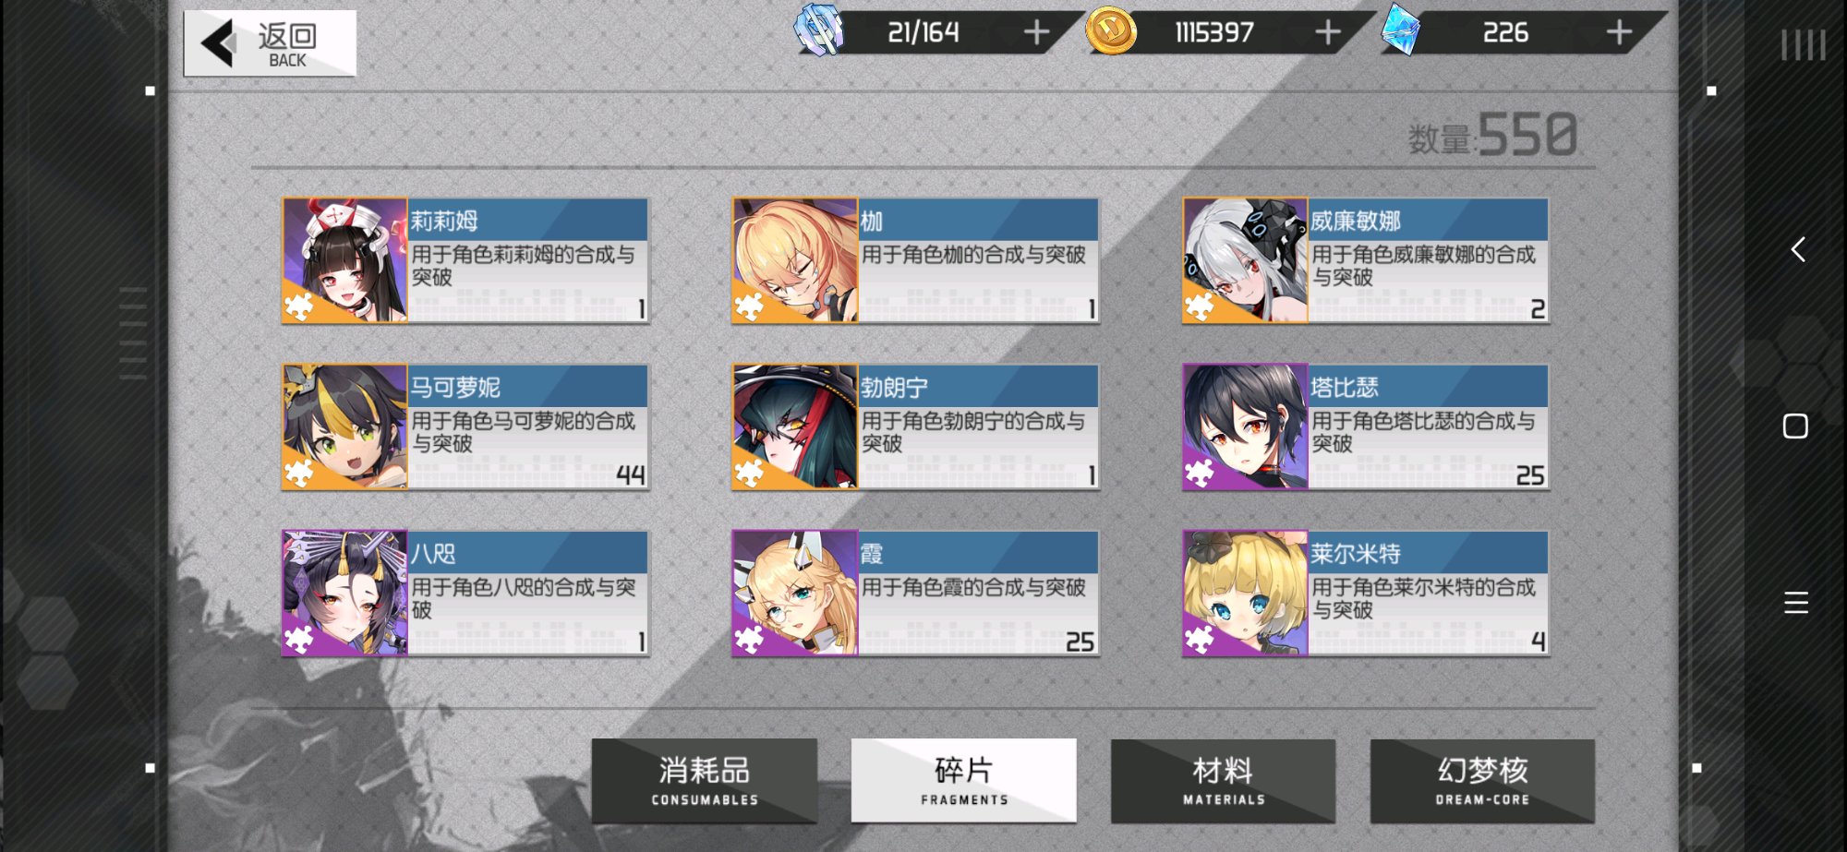Screen dimensions: 1847x852
Task: Tap the Android home square button
Action: click(1795, 426)
